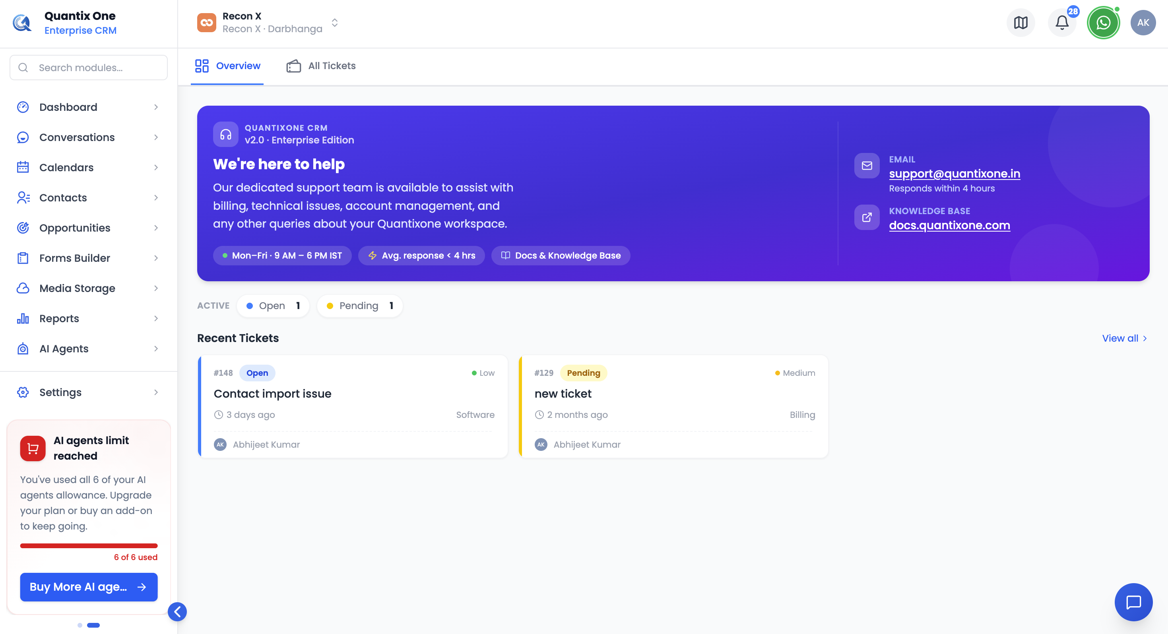Click the Contacts person icon
The width and height of the screenshot is (1168, 634).
coord(23,197)
